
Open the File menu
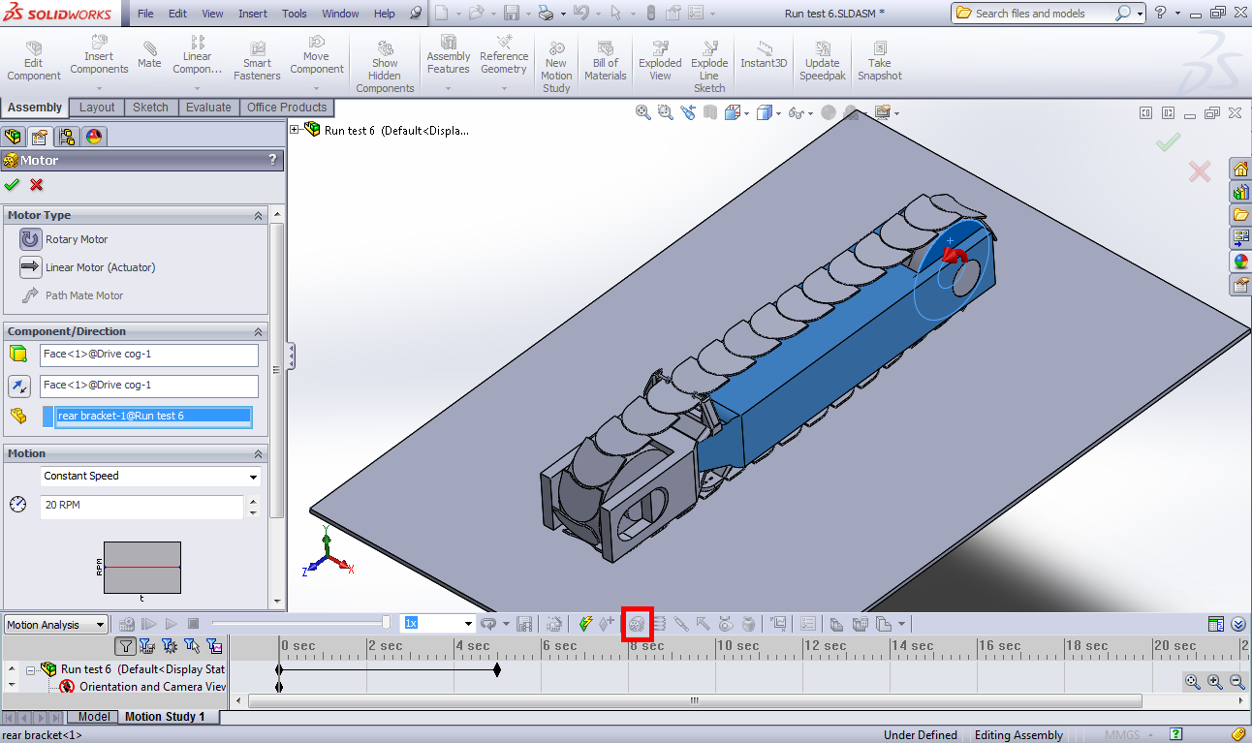144,14
